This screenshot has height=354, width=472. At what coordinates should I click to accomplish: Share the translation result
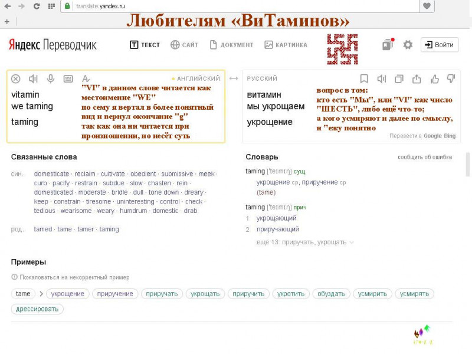point(417,78)
